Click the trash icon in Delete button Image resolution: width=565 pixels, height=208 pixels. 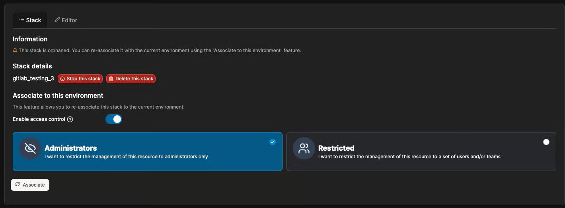(111, 79)
